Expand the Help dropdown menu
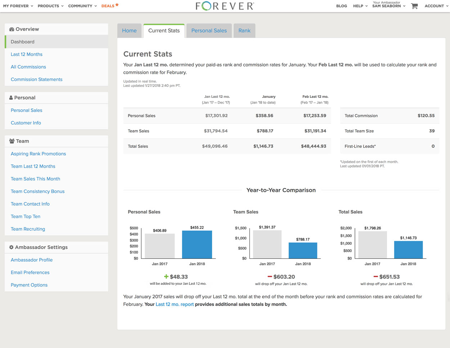 [x=360, y=6]
